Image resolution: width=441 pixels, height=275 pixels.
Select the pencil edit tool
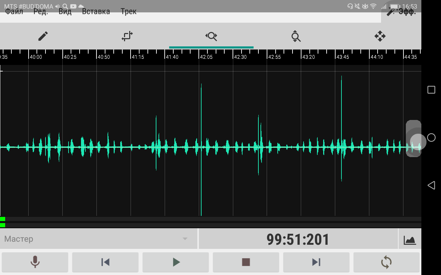pos(43,36)
